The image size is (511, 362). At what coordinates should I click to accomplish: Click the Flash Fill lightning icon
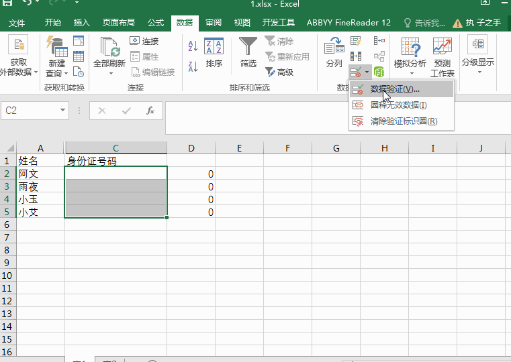pos(356,41)
